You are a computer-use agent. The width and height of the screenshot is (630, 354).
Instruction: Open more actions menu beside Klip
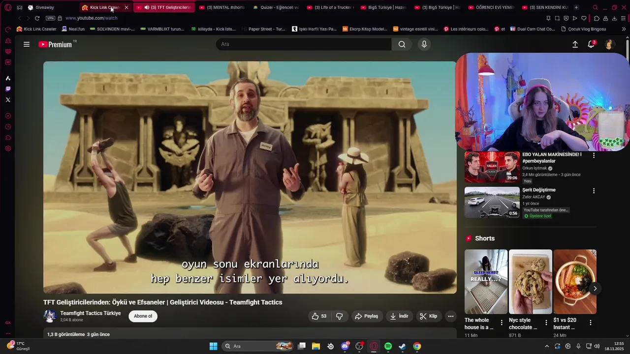(x=450, y=316)
